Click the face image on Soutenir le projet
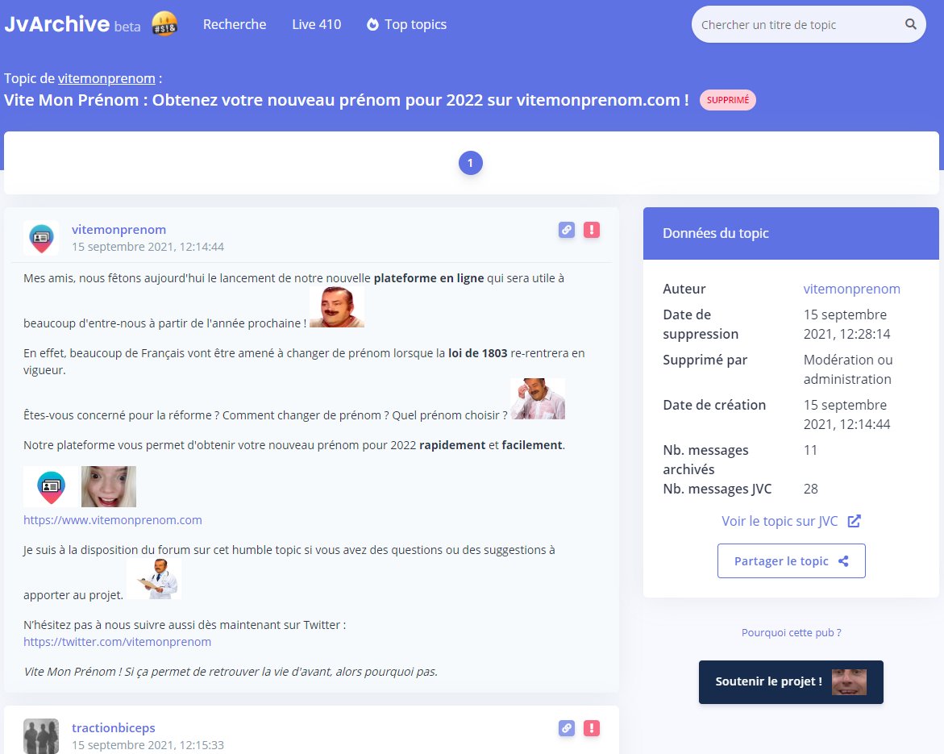The height and width of the screenshot is (754, 944). (849, 681)
